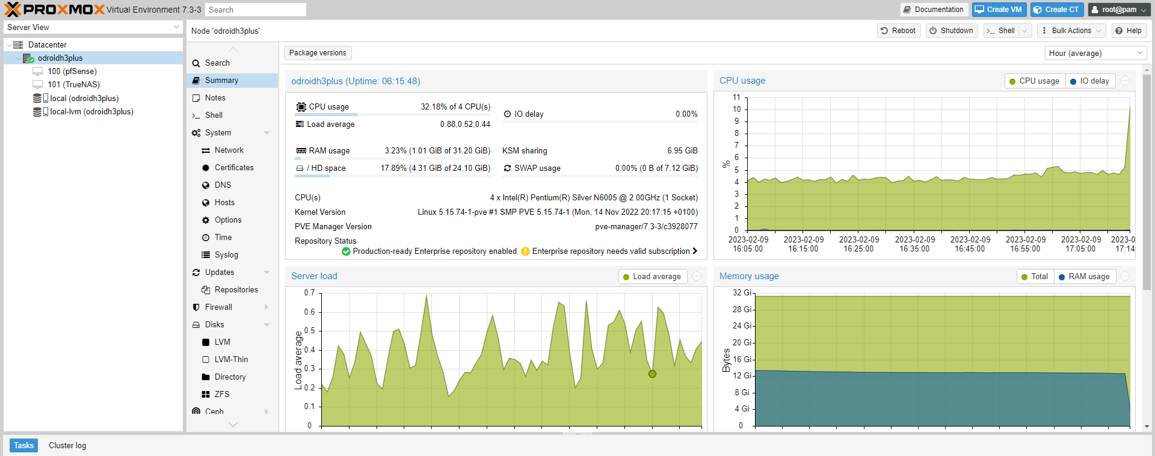Click the Summary book icon

[x=196, y=81]
